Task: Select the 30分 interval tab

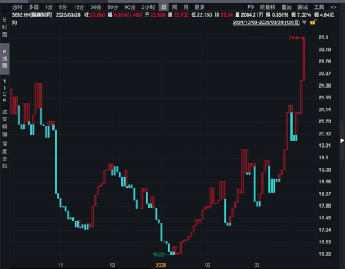Action: click(96, 7)
